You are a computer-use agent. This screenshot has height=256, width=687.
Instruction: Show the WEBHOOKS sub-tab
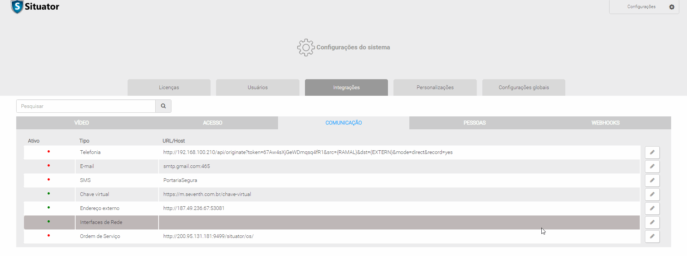(605, 123)
